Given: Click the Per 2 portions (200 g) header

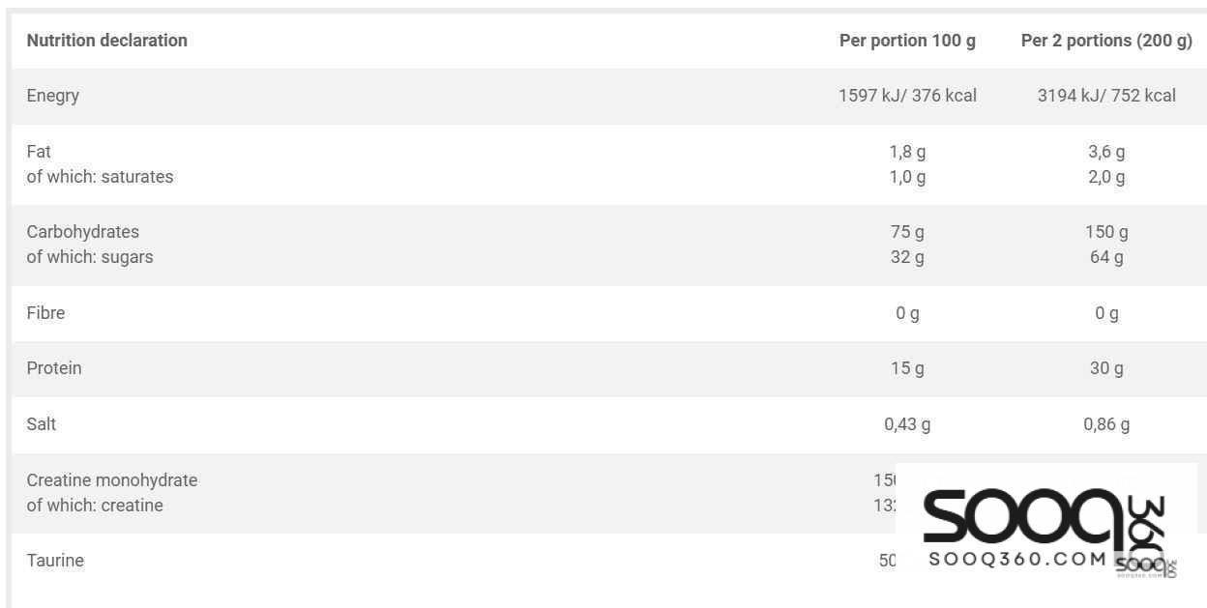Looking at the screenshot, I should point(1106,41).
